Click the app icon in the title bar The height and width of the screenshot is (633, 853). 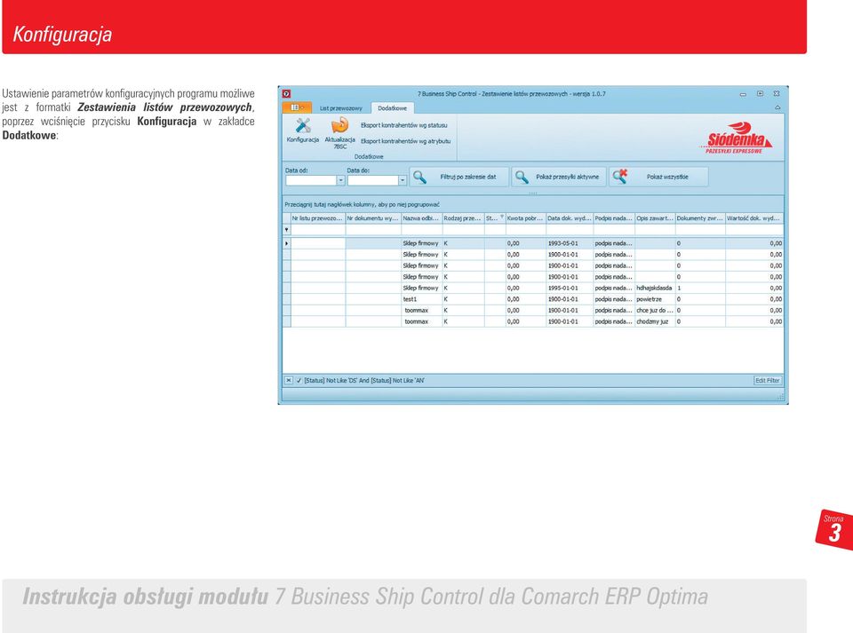(287, 93)
